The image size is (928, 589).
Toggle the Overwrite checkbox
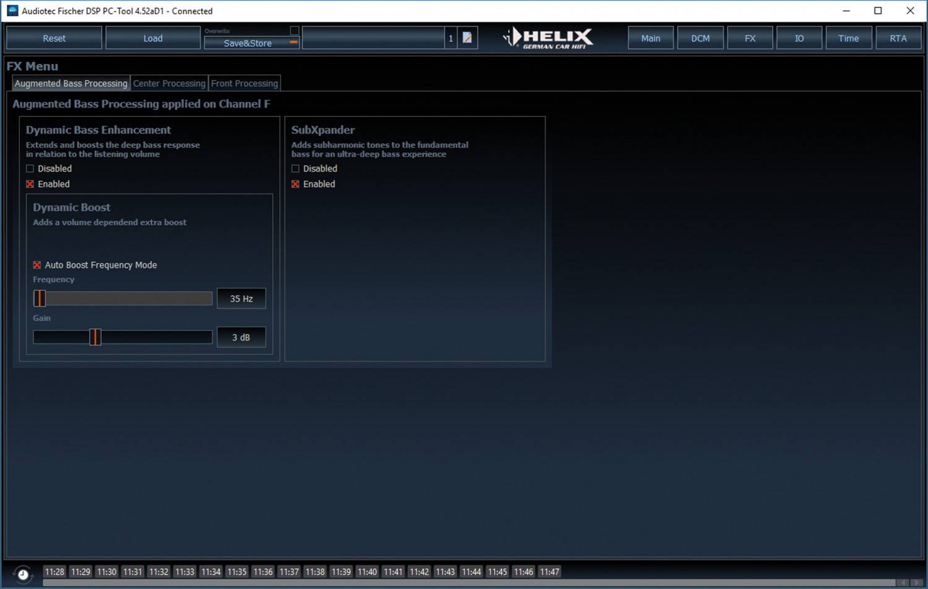point(294,30)
